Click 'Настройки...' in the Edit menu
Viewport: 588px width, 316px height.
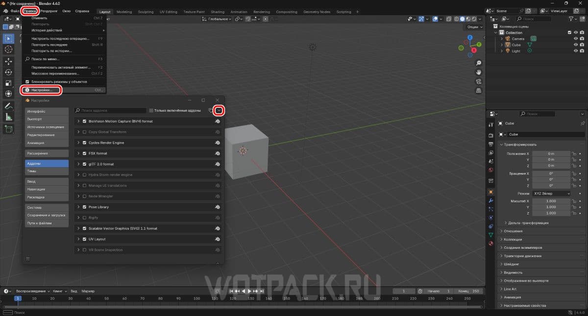42,90
